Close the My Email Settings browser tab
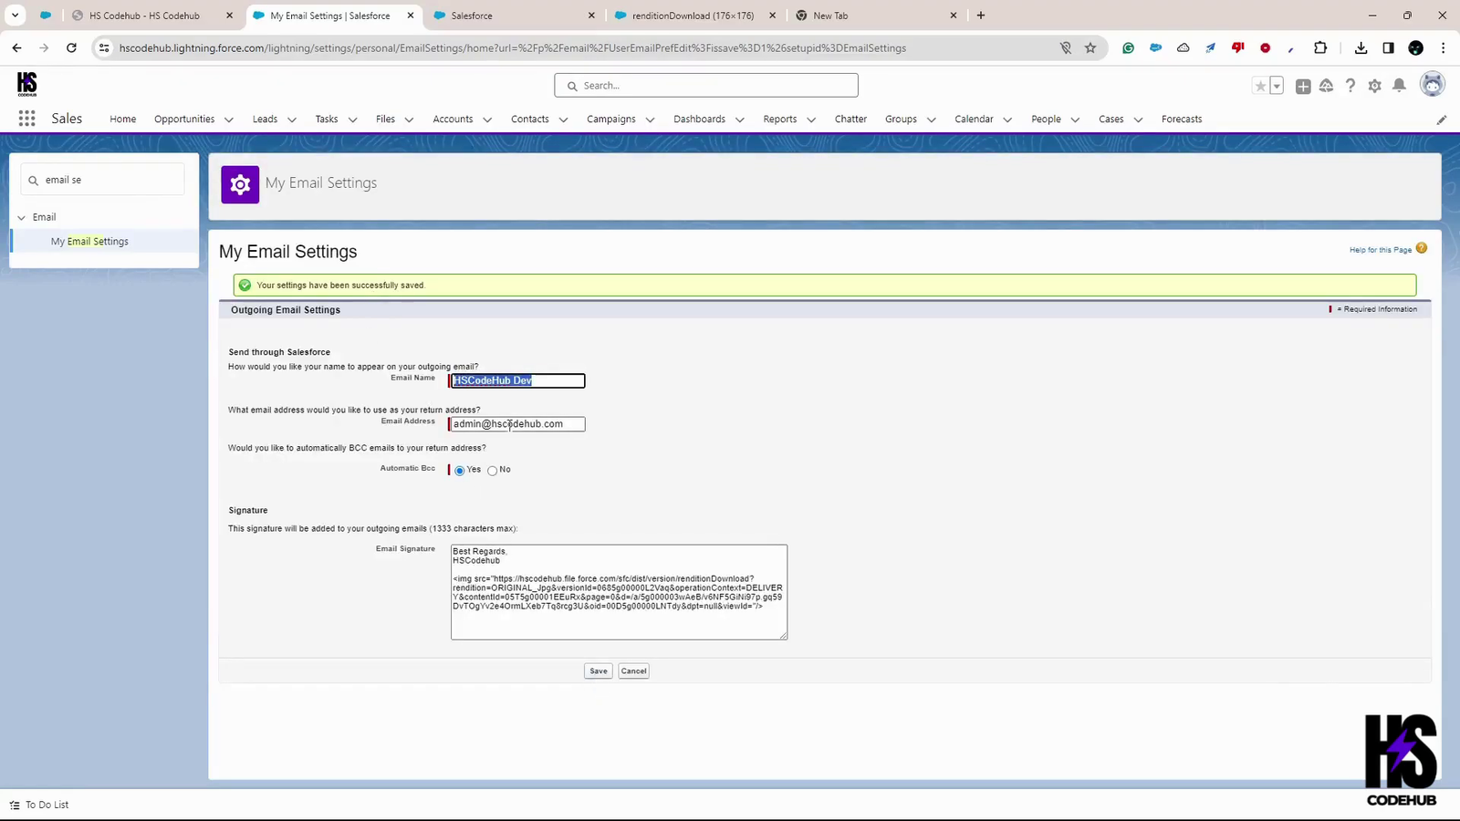Image resolution: width=1460 pixels, height=821 pixels. pyautogui.click(x=411, y=16)
